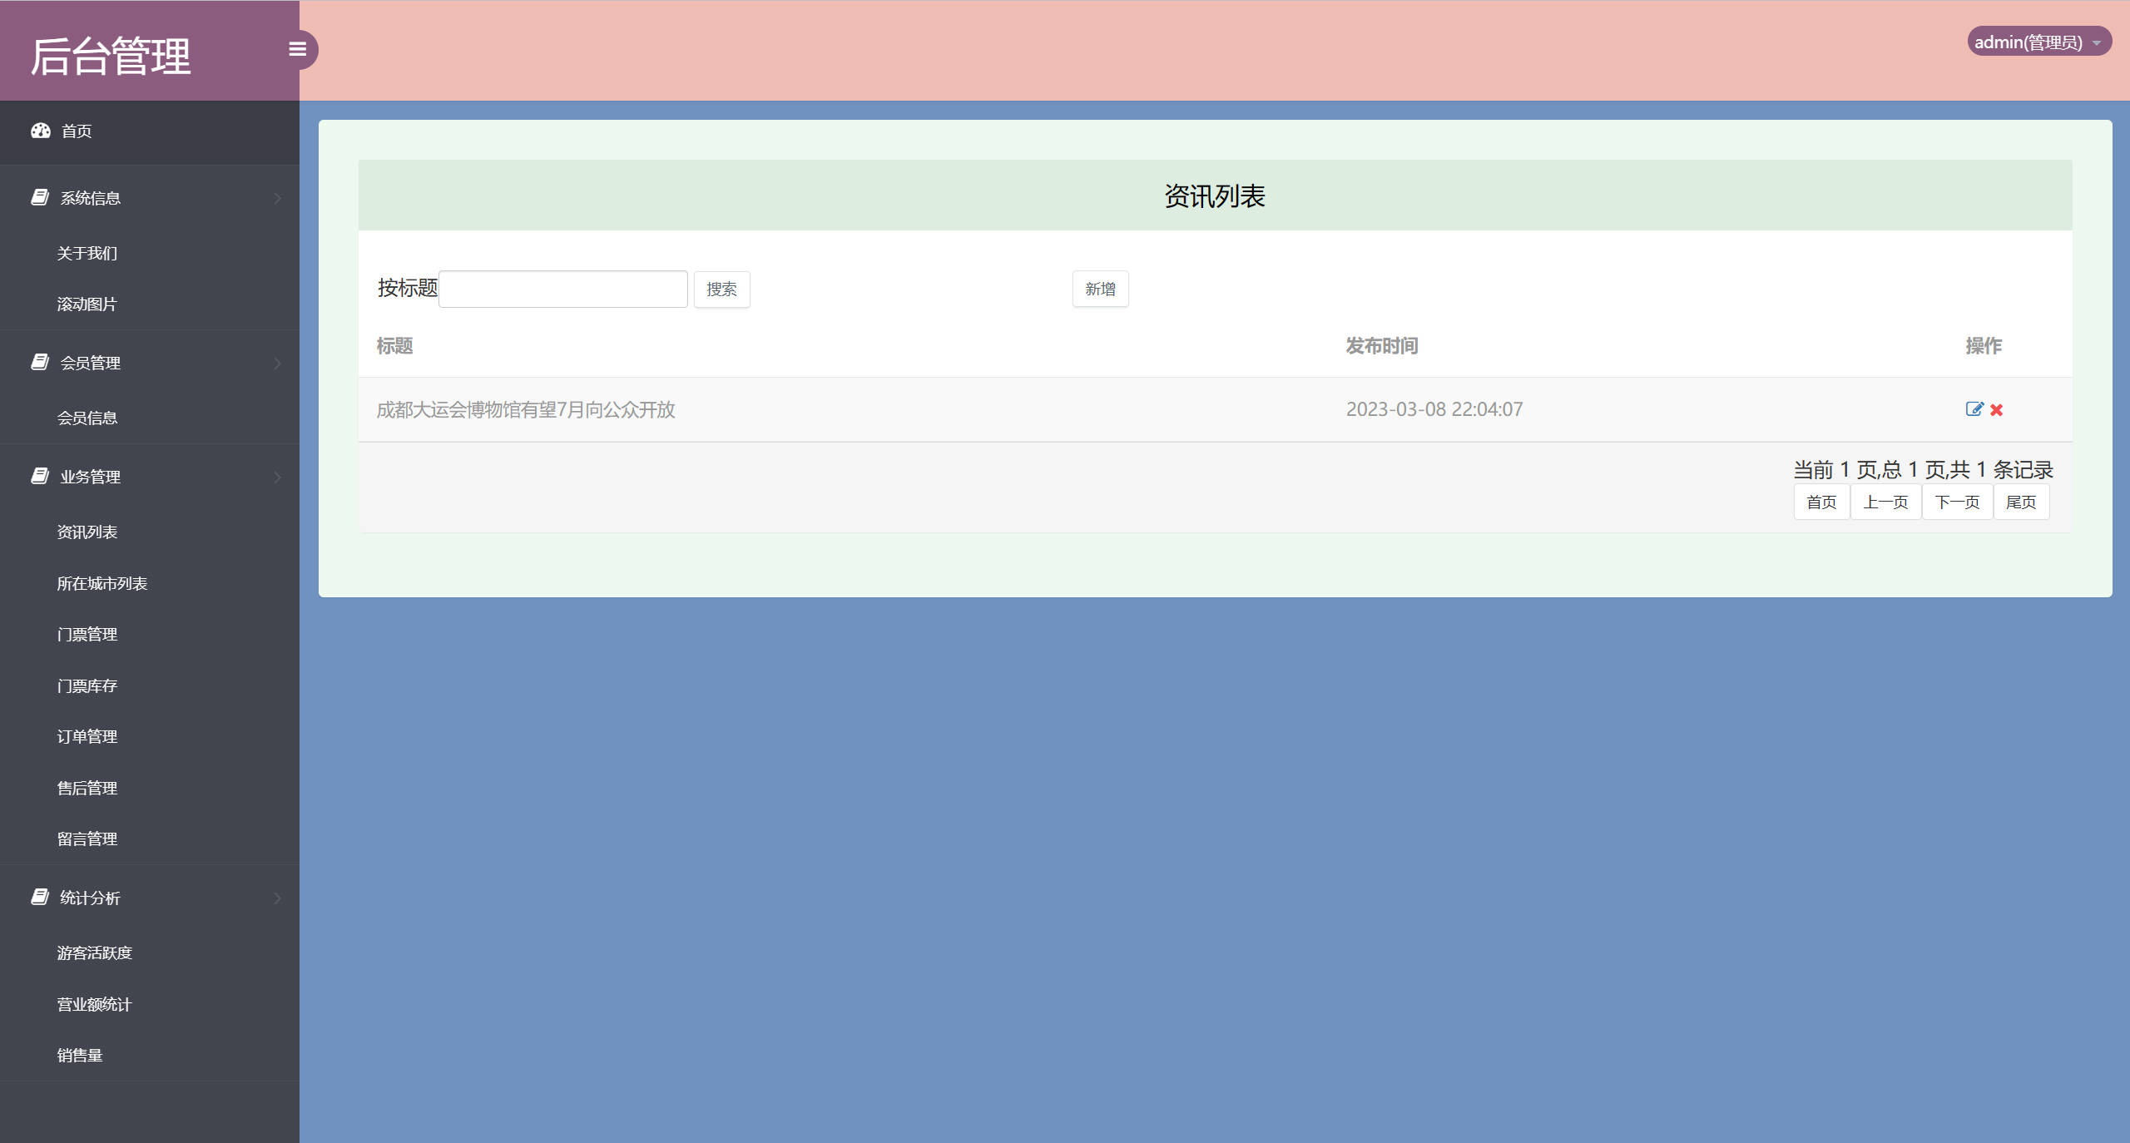The height and width of the screenshot is (1143, 2130).
Task: Click the 新增 button
Action: tap(1100, 289)
